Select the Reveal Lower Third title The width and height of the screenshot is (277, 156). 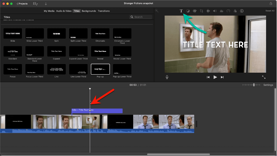point(122,51)
